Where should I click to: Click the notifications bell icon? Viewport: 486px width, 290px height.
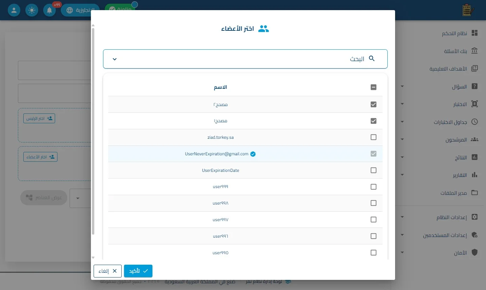[x=49, y=10]
